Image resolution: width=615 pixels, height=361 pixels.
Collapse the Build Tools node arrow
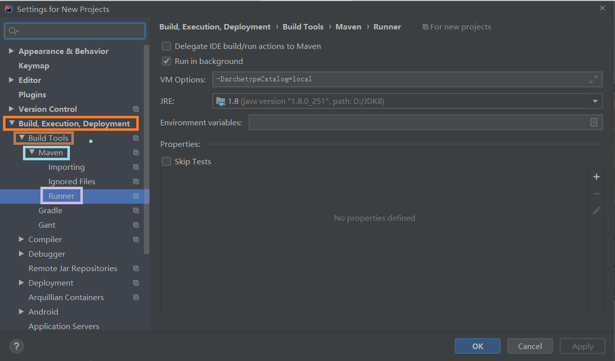click(21, 138)
